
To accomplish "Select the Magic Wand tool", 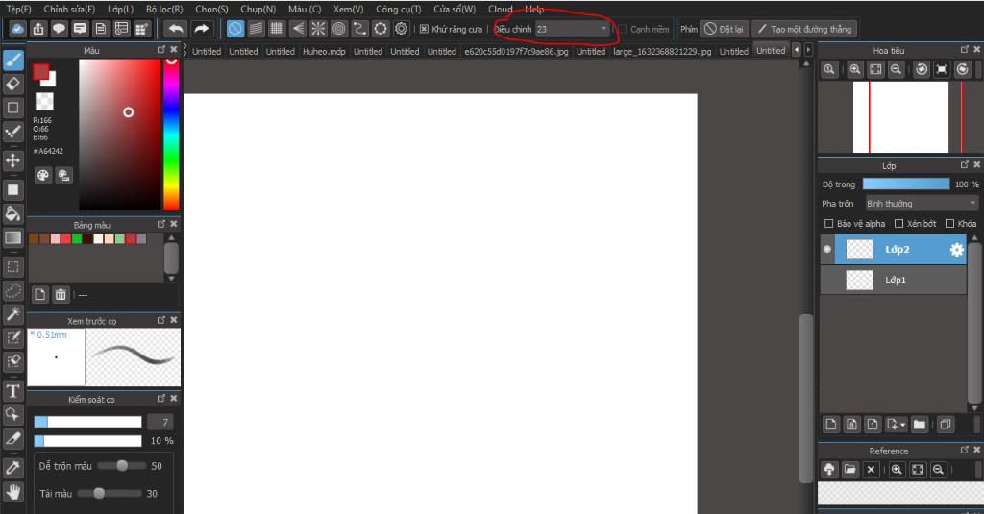I will tap(13, 314).
